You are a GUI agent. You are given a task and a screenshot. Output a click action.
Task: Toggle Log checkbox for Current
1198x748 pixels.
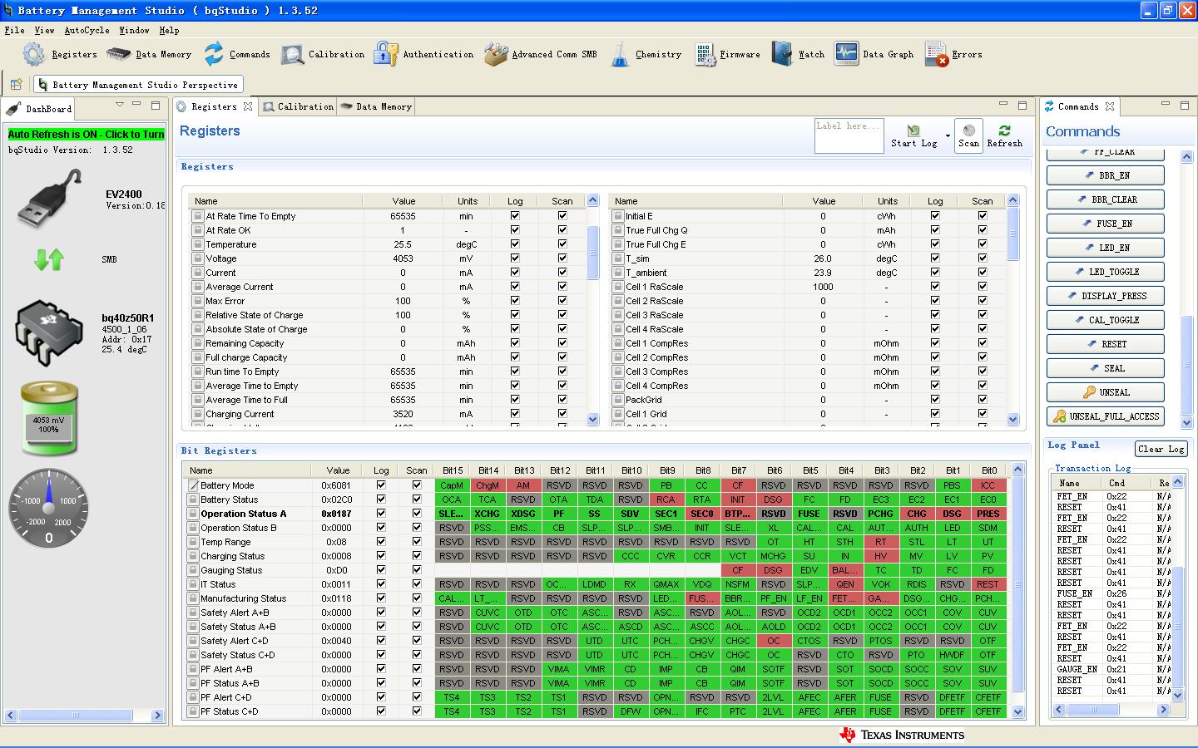point(515,273)
